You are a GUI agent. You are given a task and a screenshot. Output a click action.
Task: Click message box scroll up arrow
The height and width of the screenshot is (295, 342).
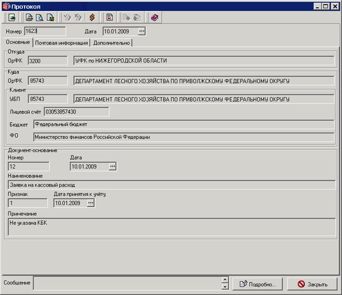click(x=225, y=280)
